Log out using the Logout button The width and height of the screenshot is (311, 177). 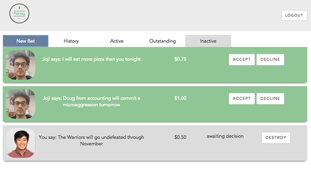pyautogui.click(x=294, y=15)
